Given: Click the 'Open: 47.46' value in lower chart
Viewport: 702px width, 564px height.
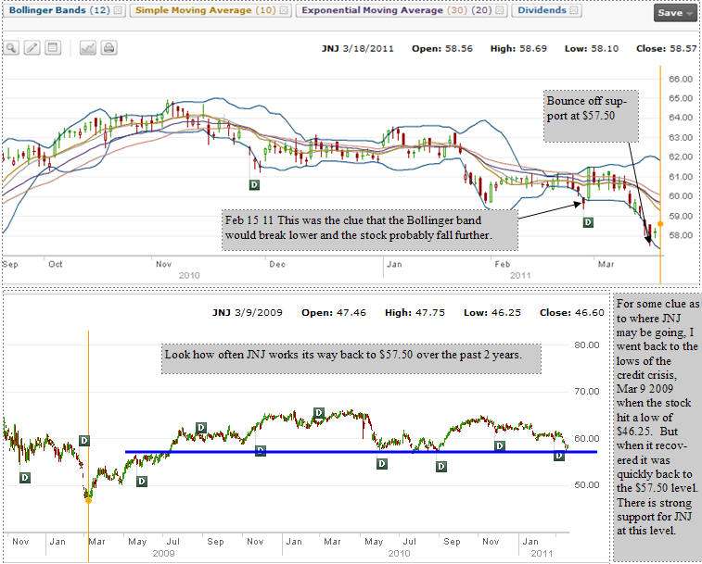Looking at the screenshot, I should click(334, 313).
